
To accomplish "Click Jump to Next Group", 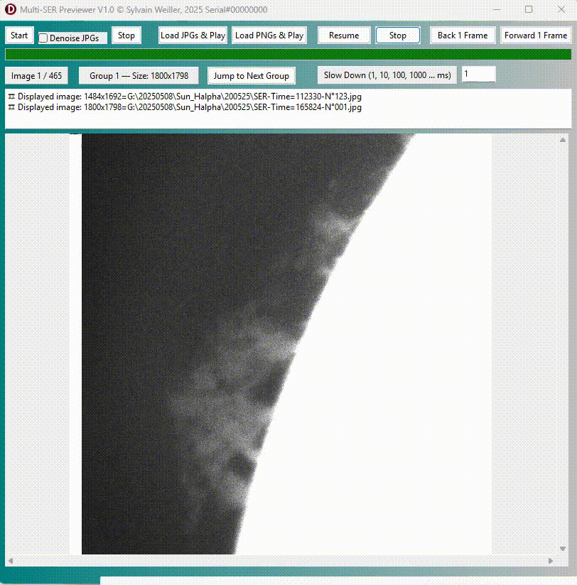I will [251, 76].
